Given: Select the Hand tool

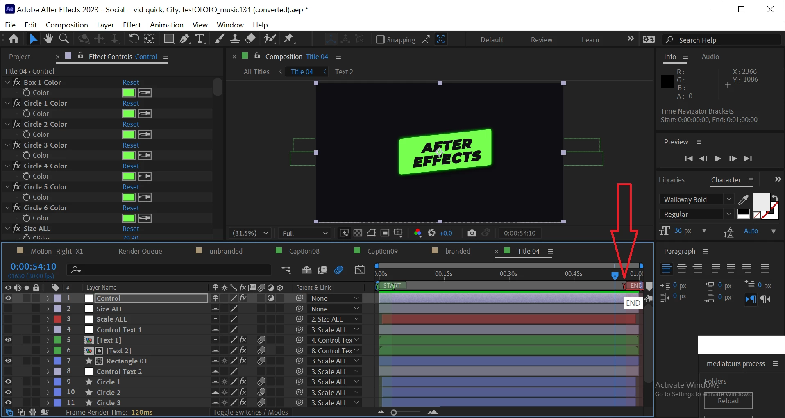Looking at the screenshot, I should 48,39.
